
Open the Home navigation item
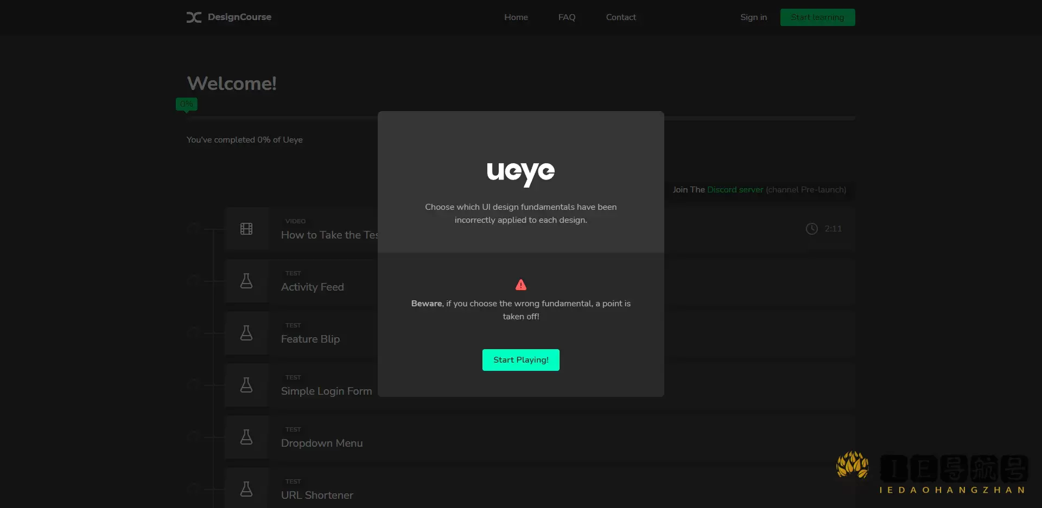[516, 17]
